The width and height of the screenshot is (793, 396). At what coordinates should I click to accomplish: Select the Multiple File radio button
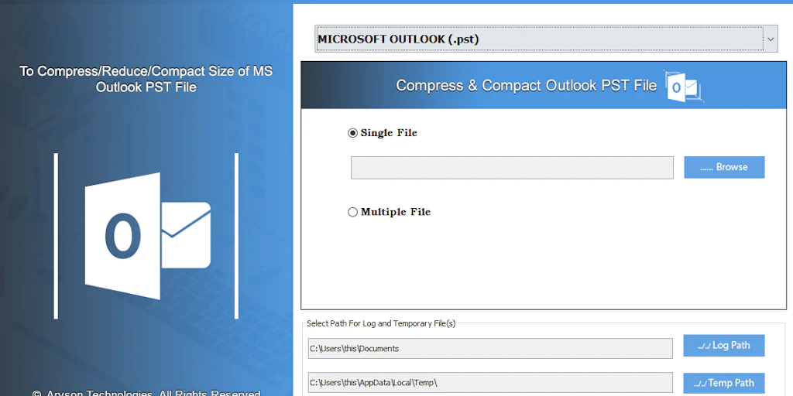tap(352, 212)
